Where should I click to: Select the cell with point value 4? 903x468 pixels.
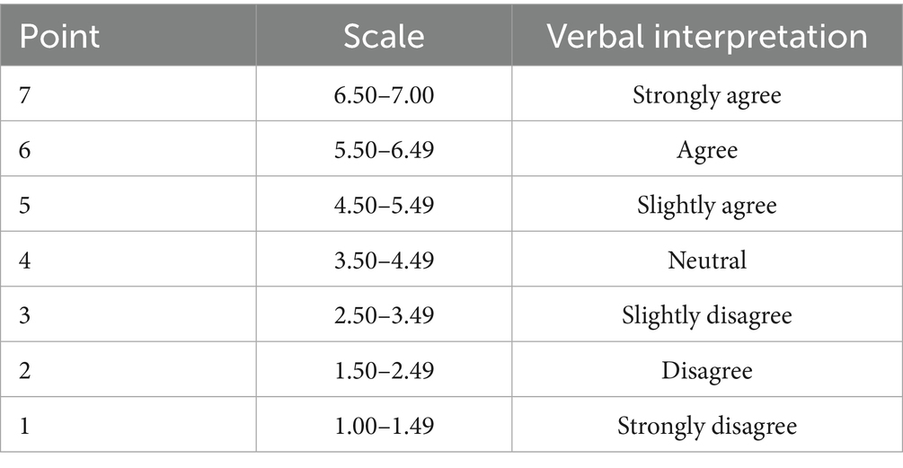point(25,260)
